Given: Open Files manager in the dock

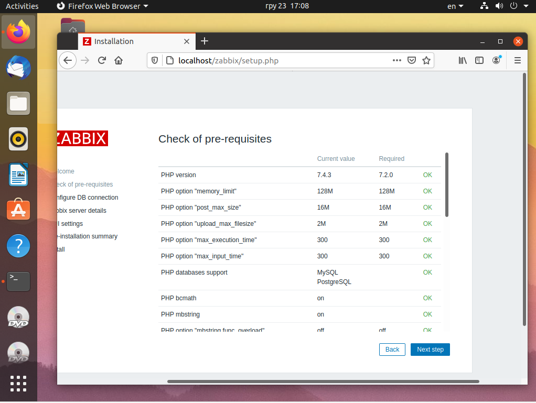Looking at the screenshot, I should point(18,103).
